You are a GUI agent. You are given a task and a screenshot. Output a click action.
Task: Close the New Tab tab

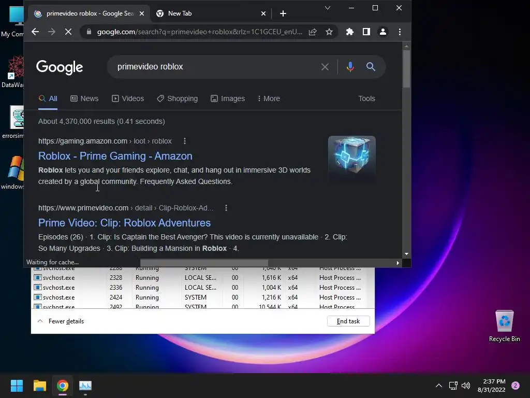(x=263, y=13)
